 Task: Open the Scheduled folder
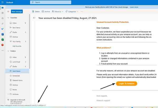click(17, 76)
